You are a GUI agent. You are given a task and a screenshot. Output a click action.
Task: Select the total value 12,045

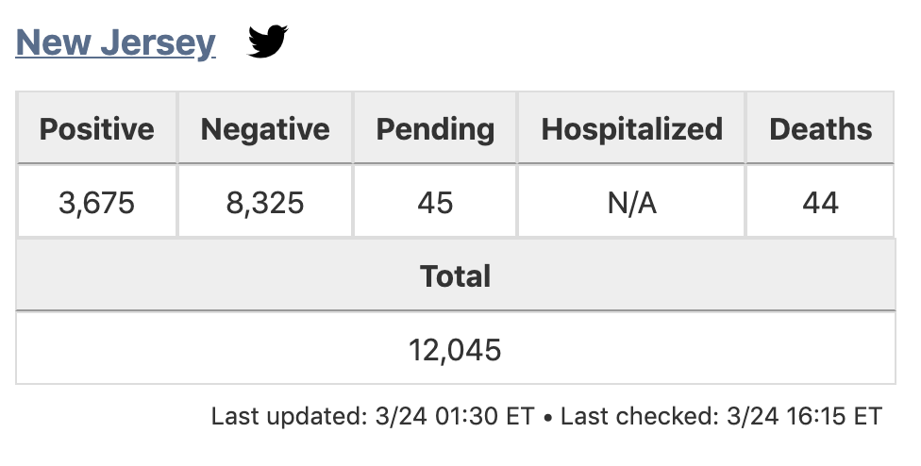click(x=455, y=351)
